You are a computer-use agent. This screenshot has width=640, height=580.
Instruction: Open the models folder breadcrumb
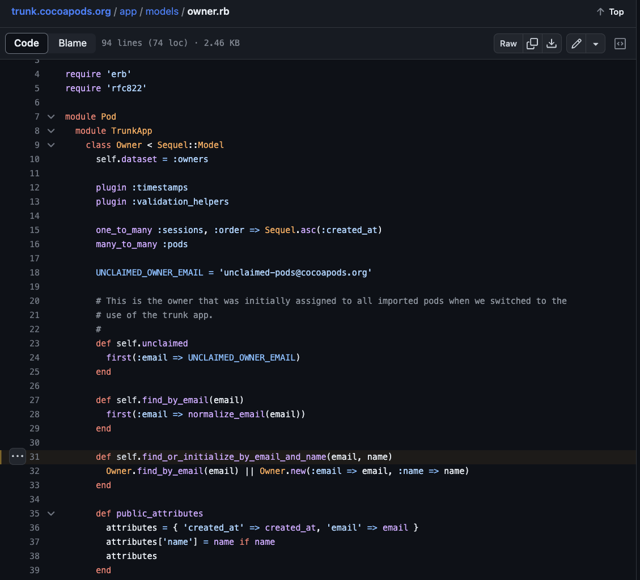coord(162,11)
